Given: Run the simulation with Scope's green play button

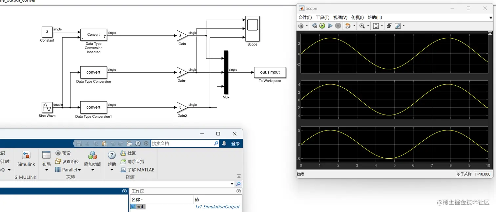Looking at the screenshot, I should pos(322,26).
